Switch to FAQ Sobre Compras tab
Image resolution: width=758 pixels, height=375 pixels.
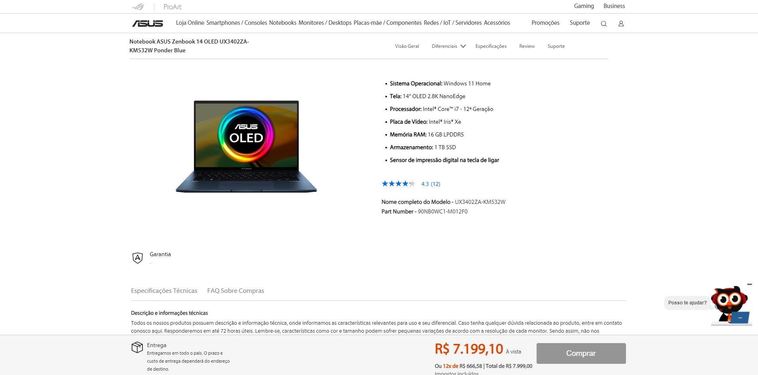[235, 291]
